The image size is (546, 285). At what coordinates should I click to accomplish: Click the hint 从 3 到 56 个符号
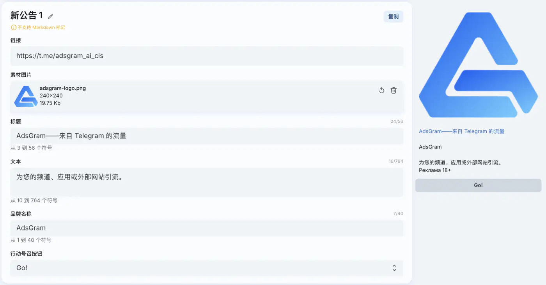[31, 148]
